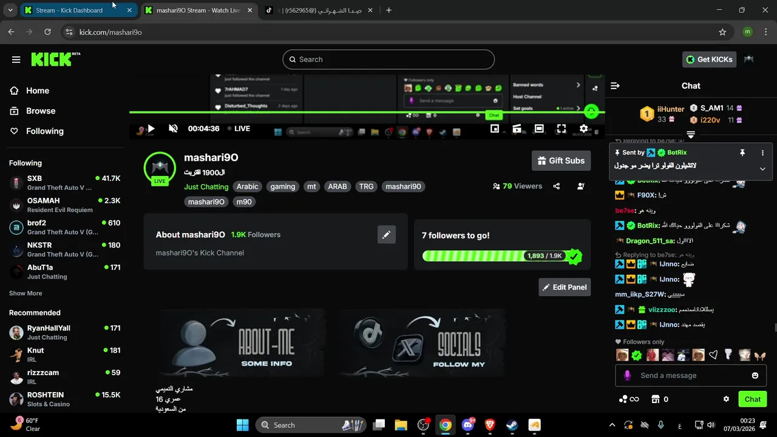Click the KICK logo

55,59
